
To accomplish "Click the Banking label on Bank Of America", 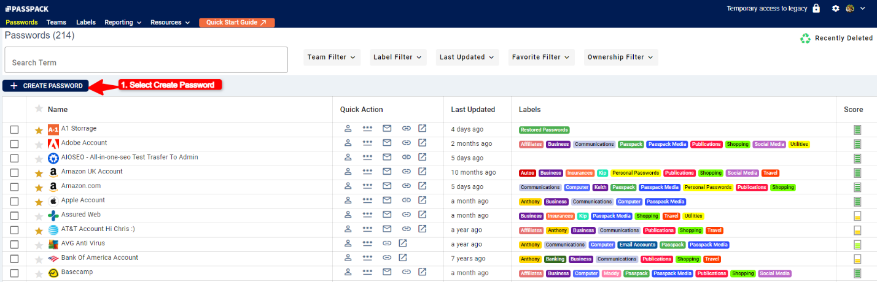I will coord(555,259).
